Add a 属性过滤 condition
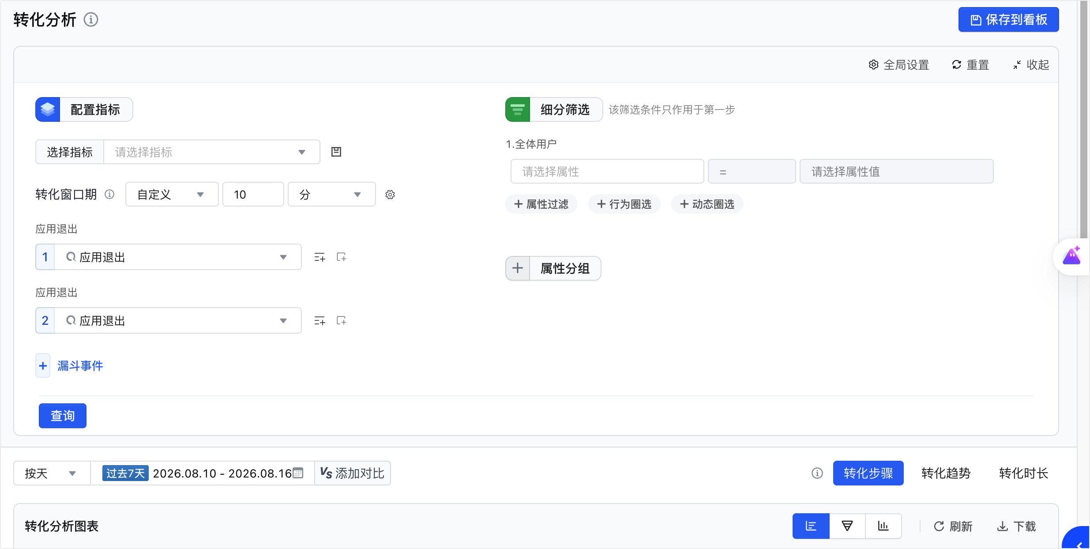This screenshot has width=1090, height=549. 541,204
